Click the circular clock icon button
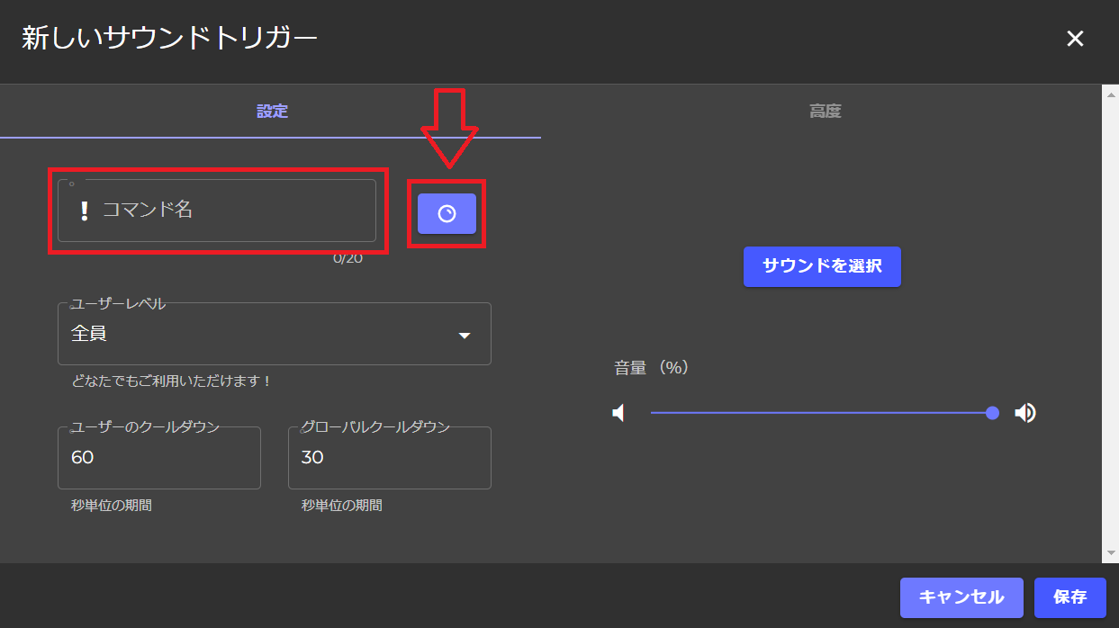This screenshot has height=628, width=1119. pyautogui.click(x=446, y=213)
